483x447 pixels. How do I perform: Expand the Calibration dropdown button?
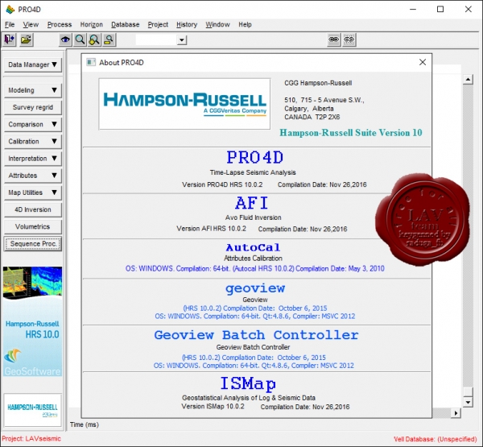(33, 142)
